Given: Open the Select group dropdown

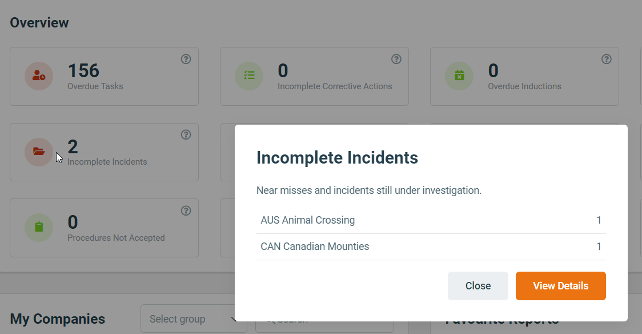Looking at the screenshot, I should (194, 319).
